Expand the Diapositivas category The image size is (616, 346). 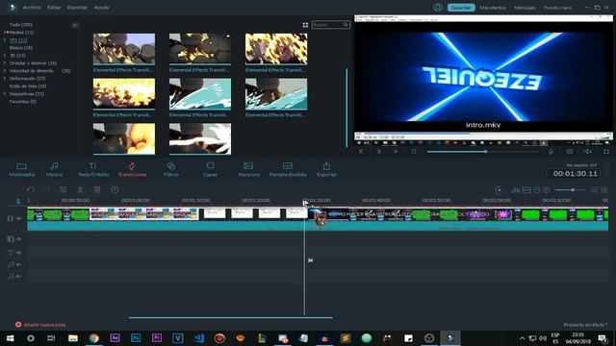point(5,94)
